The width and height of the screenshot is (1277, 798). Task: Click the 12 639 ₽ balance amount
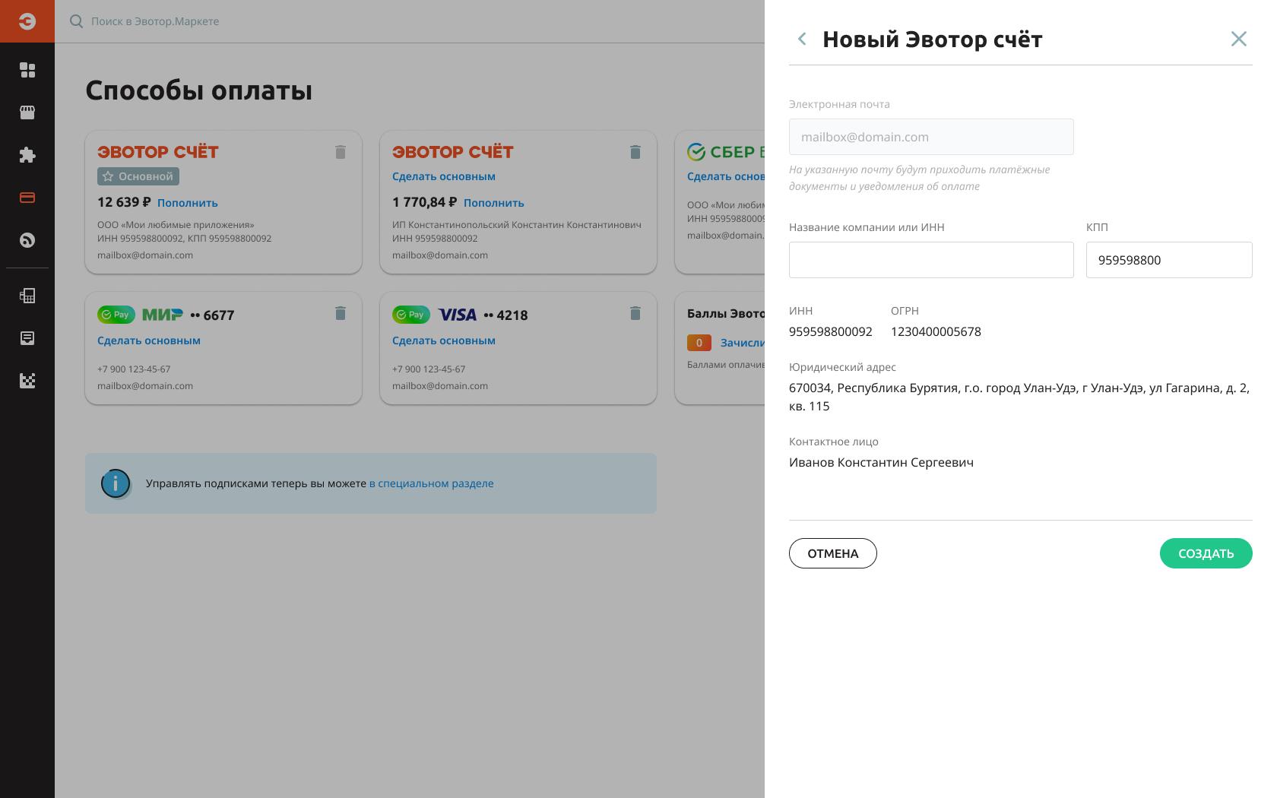pos(124,202)
